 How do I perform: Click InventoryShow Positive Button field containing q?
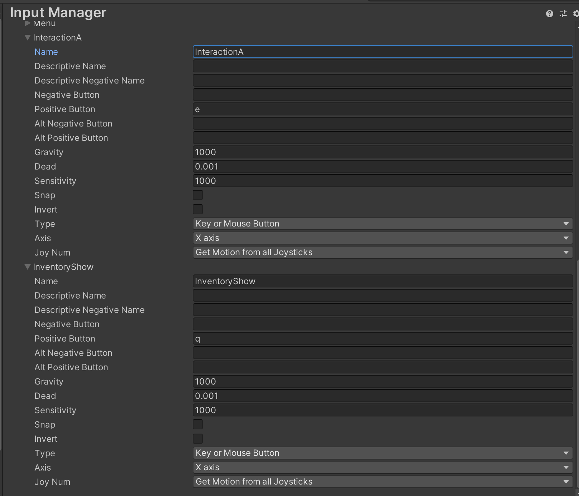pos(383,339)
